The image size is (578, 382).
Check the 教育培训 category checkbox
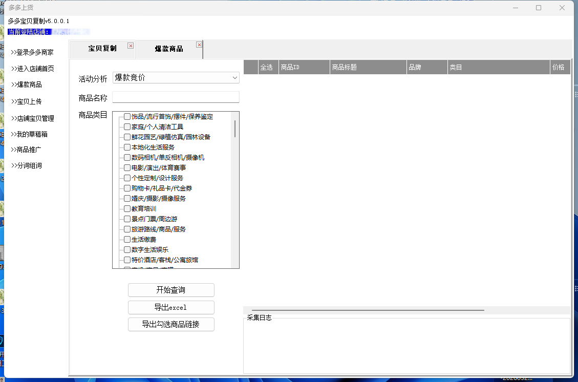point(127,209)
